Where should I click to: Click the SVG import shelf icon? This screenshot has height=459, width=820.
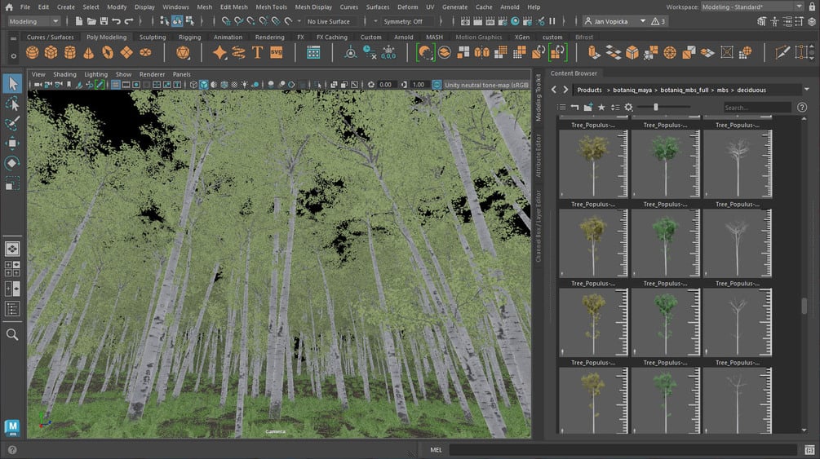276,52
